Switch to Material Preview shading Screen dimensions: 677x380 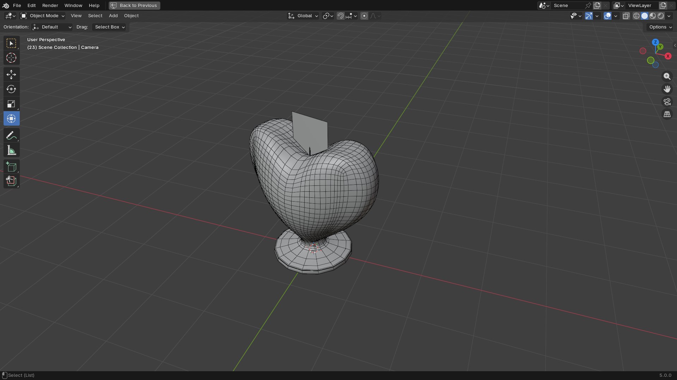[653, 16]
